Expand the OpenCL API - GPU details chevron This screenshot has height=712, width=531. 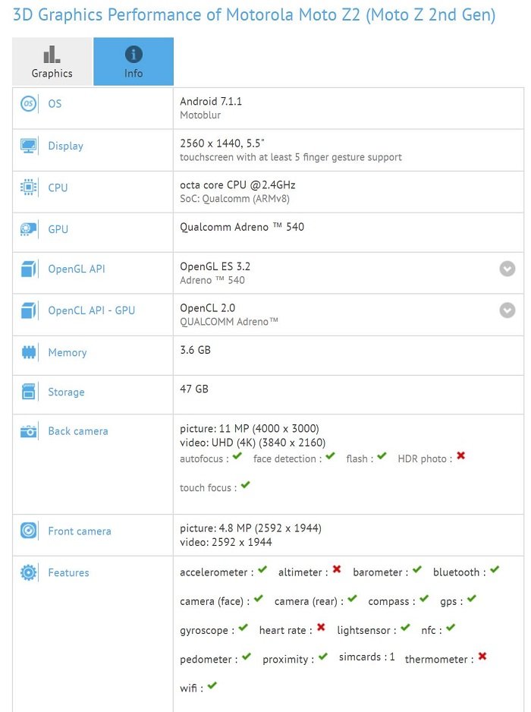pyautogui.click(x=507, y=310)
